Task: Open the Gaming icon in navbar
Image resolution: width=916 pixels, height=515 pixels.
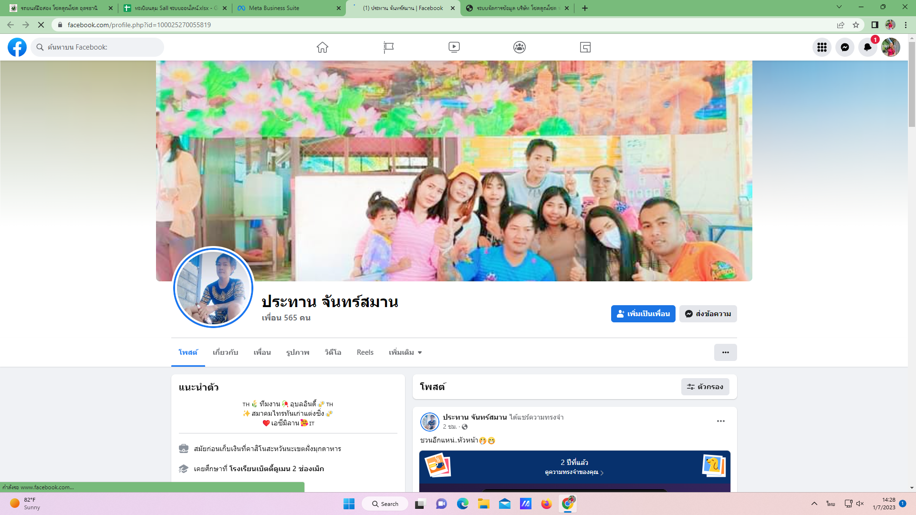Action: (x=585, y=47)
